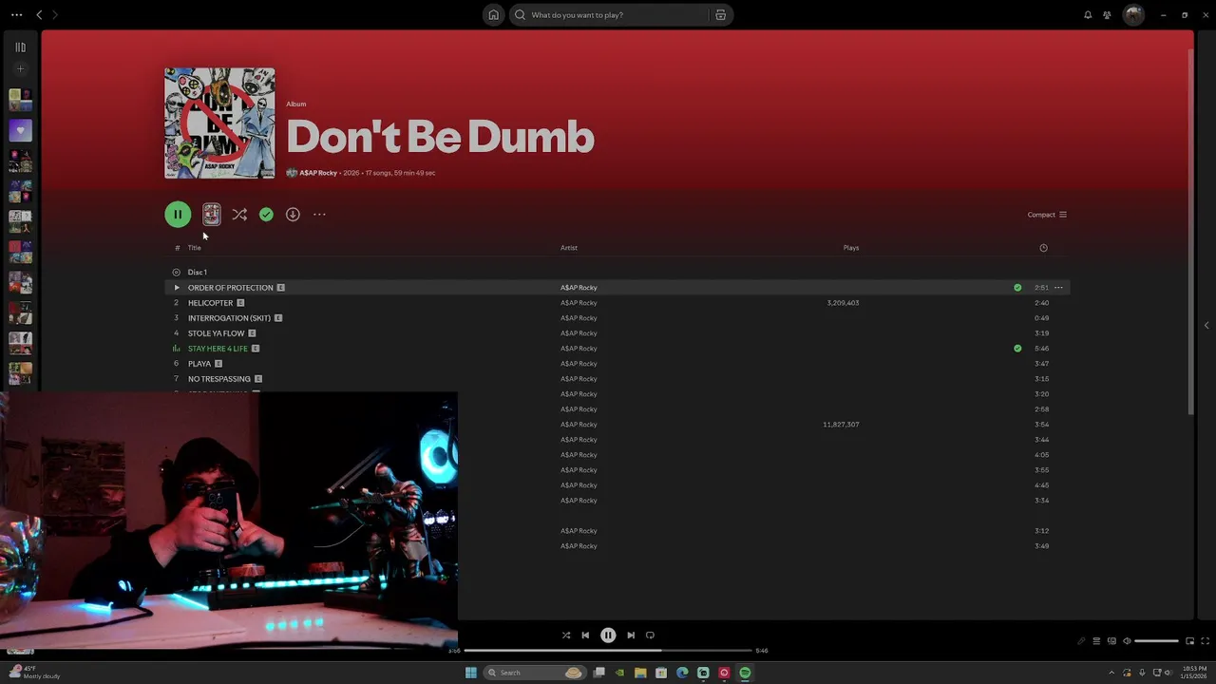
Task: Open the user profile avatar menu
Action: [x=1133, y=15]
